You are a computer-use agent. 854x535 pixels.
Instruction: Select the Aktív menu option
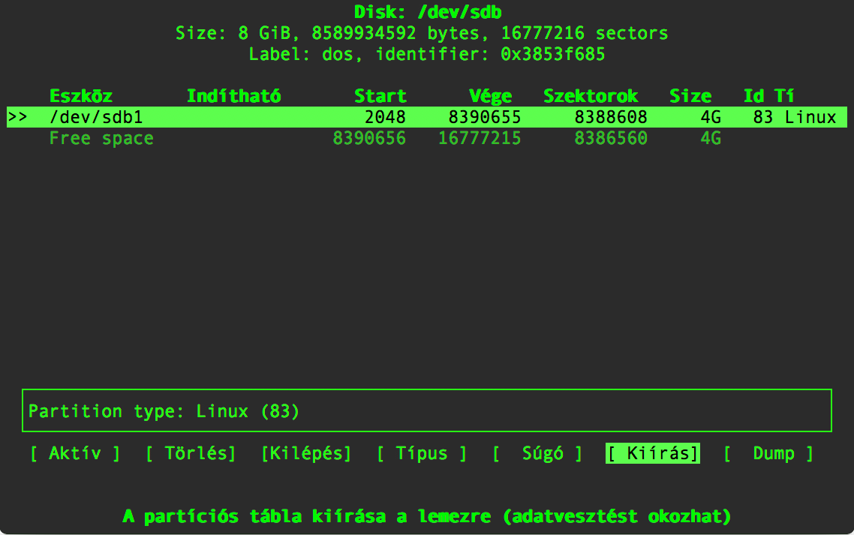click(75, 453)
